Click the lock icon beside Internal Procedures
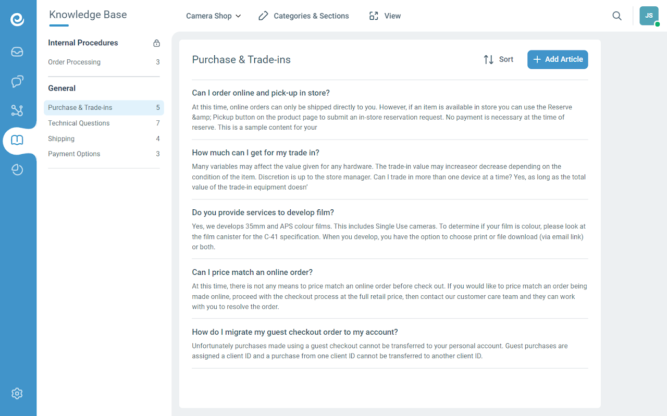The height and width of the screenshot is (416, 667). click(x=156, y=43)
